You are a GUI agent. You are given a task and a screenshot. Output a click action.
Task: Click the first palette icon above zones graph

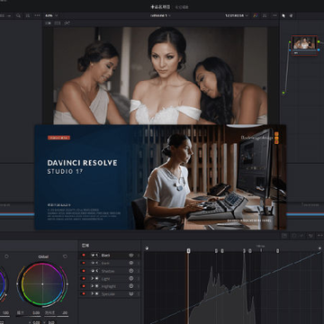pyautogui.click(x=283, y=236)
